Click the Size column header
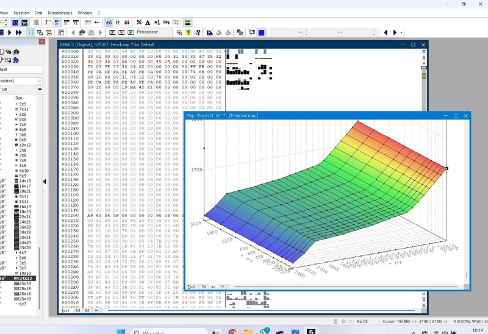This screenshot has height=334, width=488. [19, 98]
